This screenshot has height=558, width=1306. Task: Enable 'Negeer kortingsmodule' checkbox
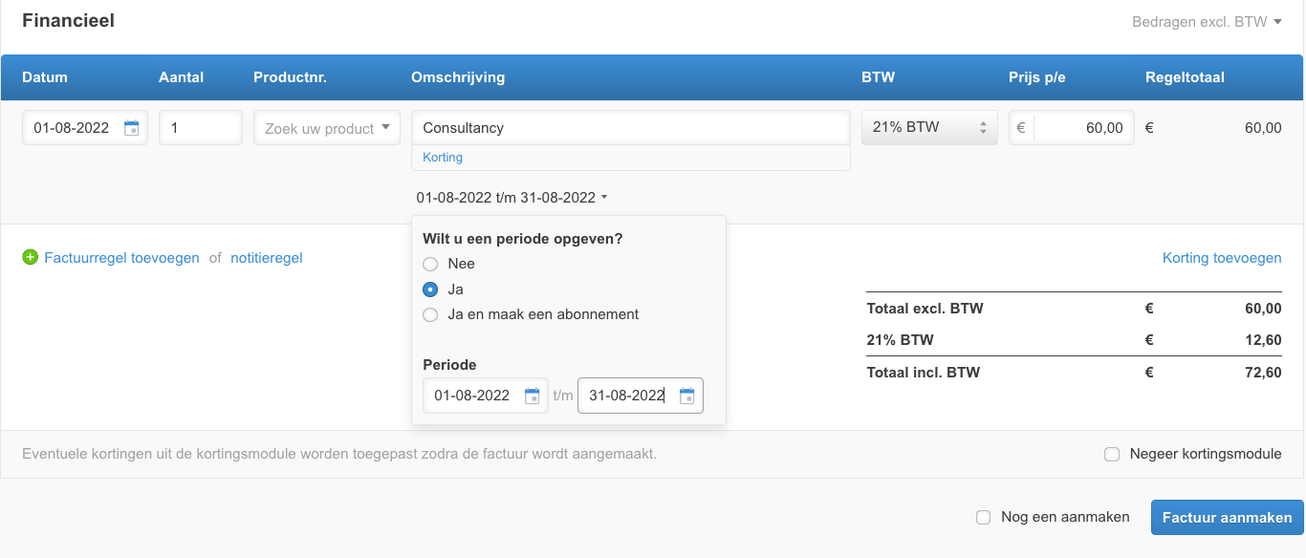pos(1112,455)
